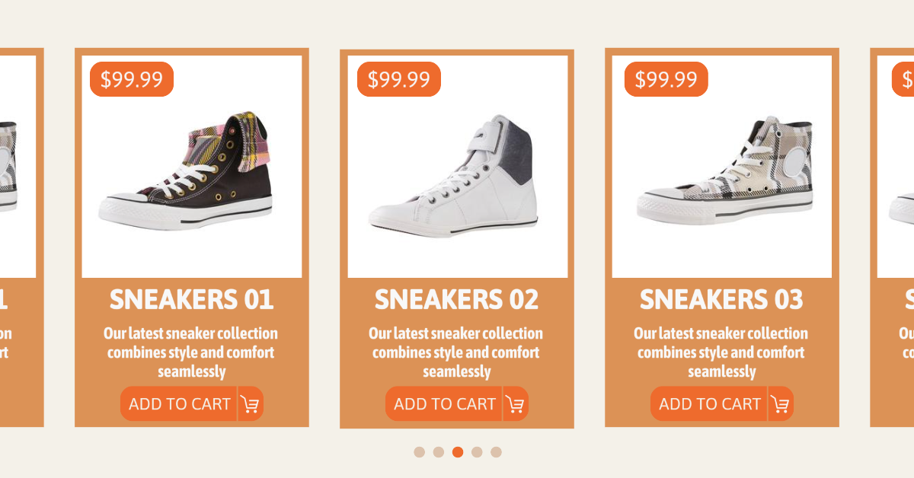The height and width of the screenshot is (478, 914).
Task: Open the SNEAKERS 02 title
Action: coord(456,300)
